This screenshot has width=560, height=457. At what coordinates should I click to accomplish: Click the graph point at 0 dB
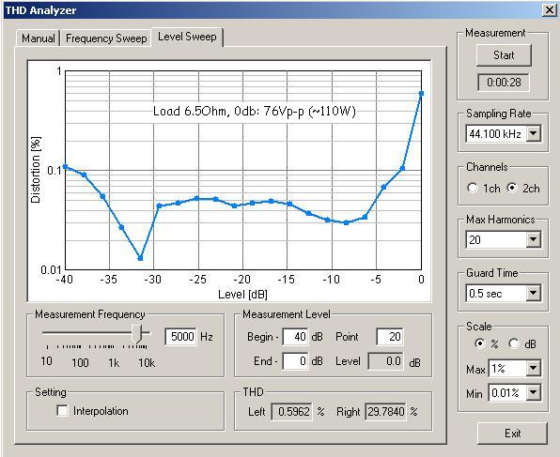[421, 94]
